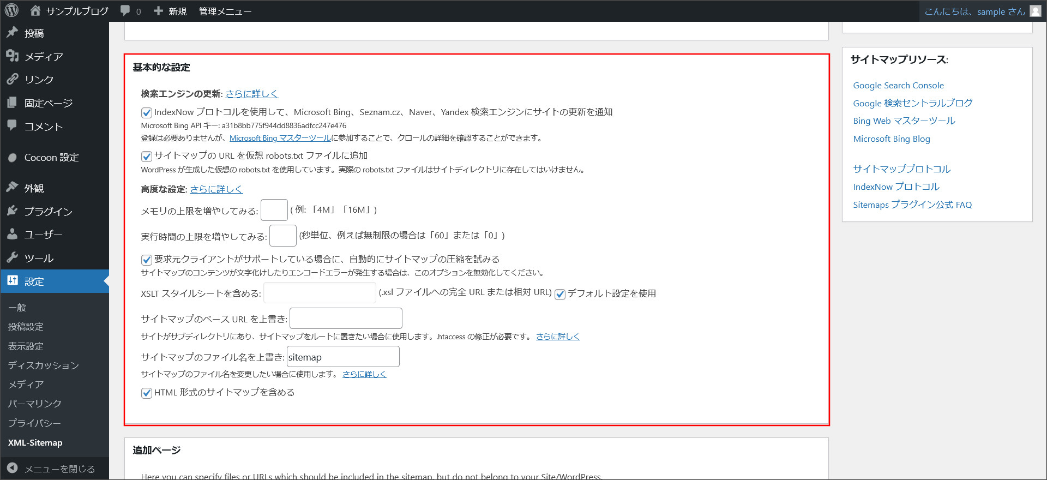Click the circle icon beside Cocoon 設定
Screen dimensions: 1047x480
(12, 158)
